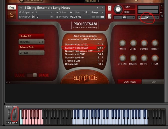This screenshot has height=129, width=168.
Task: Open instrument edit mode via wrench icon
Action: tap(11, 7)
